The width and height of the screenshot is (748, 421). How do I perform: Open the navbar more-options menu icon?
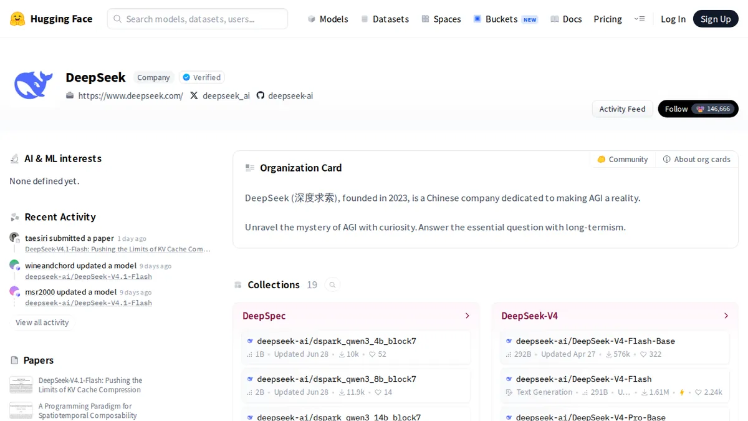click(640, 19)
